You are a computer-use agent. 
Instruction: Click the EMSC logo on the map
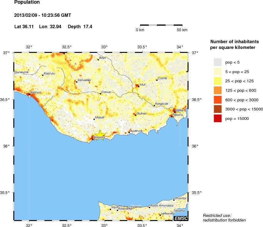(180, 218)
